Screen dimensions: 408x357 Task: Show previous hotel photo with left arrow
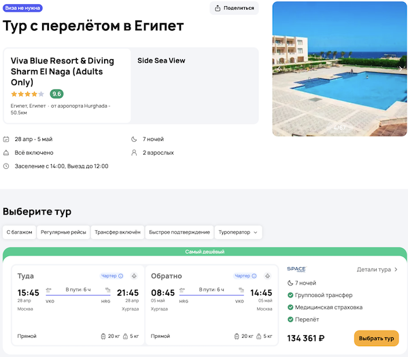[279, 69]
